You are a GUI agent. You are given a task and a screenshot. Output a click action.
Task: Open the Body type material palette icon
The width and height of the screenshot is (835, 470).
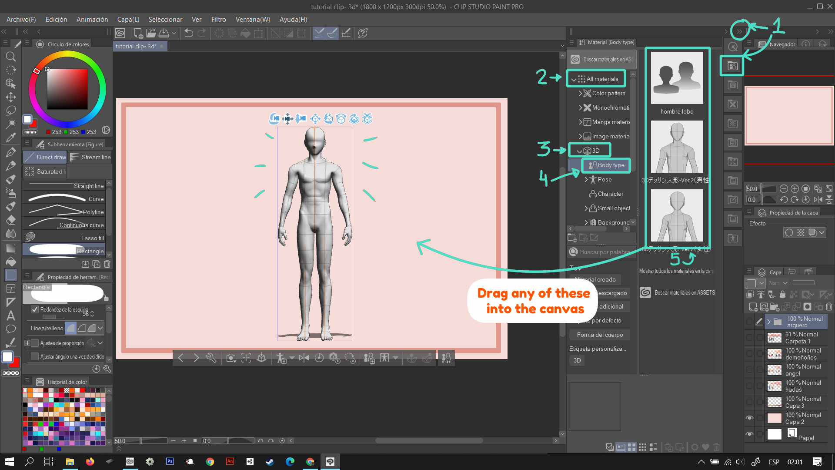[x=732, y=66]
